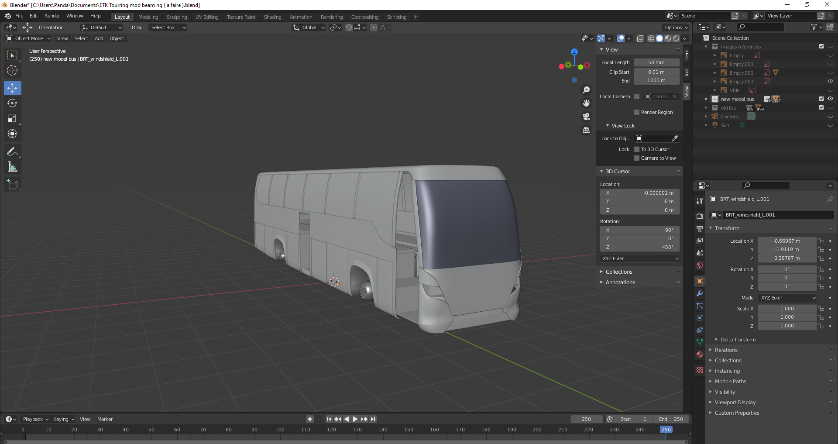Switch perspective/orthographic with grid icon
Screen dimensions: 838x444
click(x=586, y=130)
